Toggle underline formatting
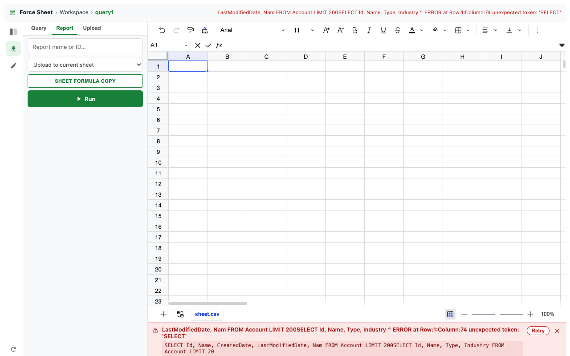 (383, 30)
